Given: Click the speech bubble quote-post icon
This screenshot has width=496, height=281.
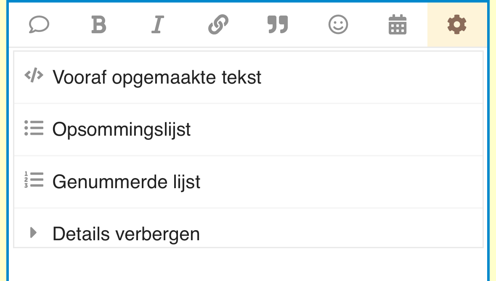Looking at the screenshot, I should (x=39, y=24).
